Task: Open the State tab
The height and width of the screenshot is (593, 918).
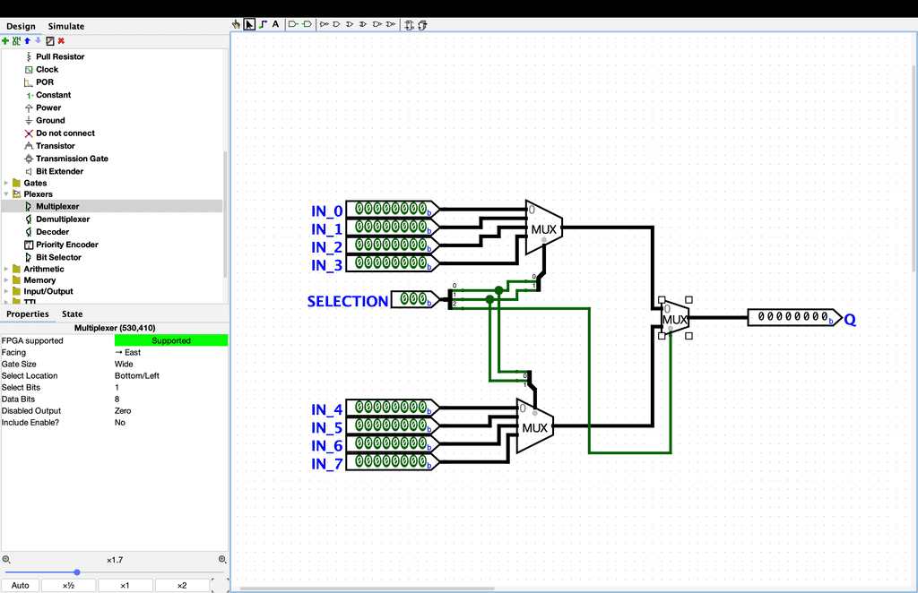Action: [x=72, y=314]
